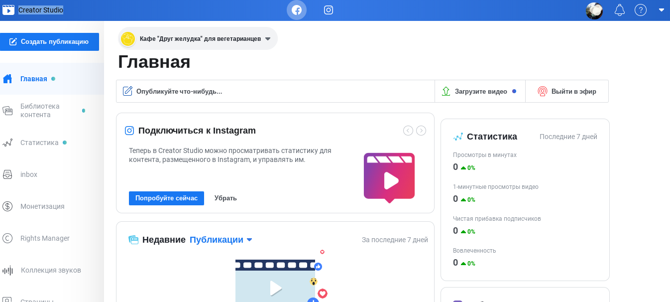
Task: Click the Статистика card heading
Action: pos(492,137)
